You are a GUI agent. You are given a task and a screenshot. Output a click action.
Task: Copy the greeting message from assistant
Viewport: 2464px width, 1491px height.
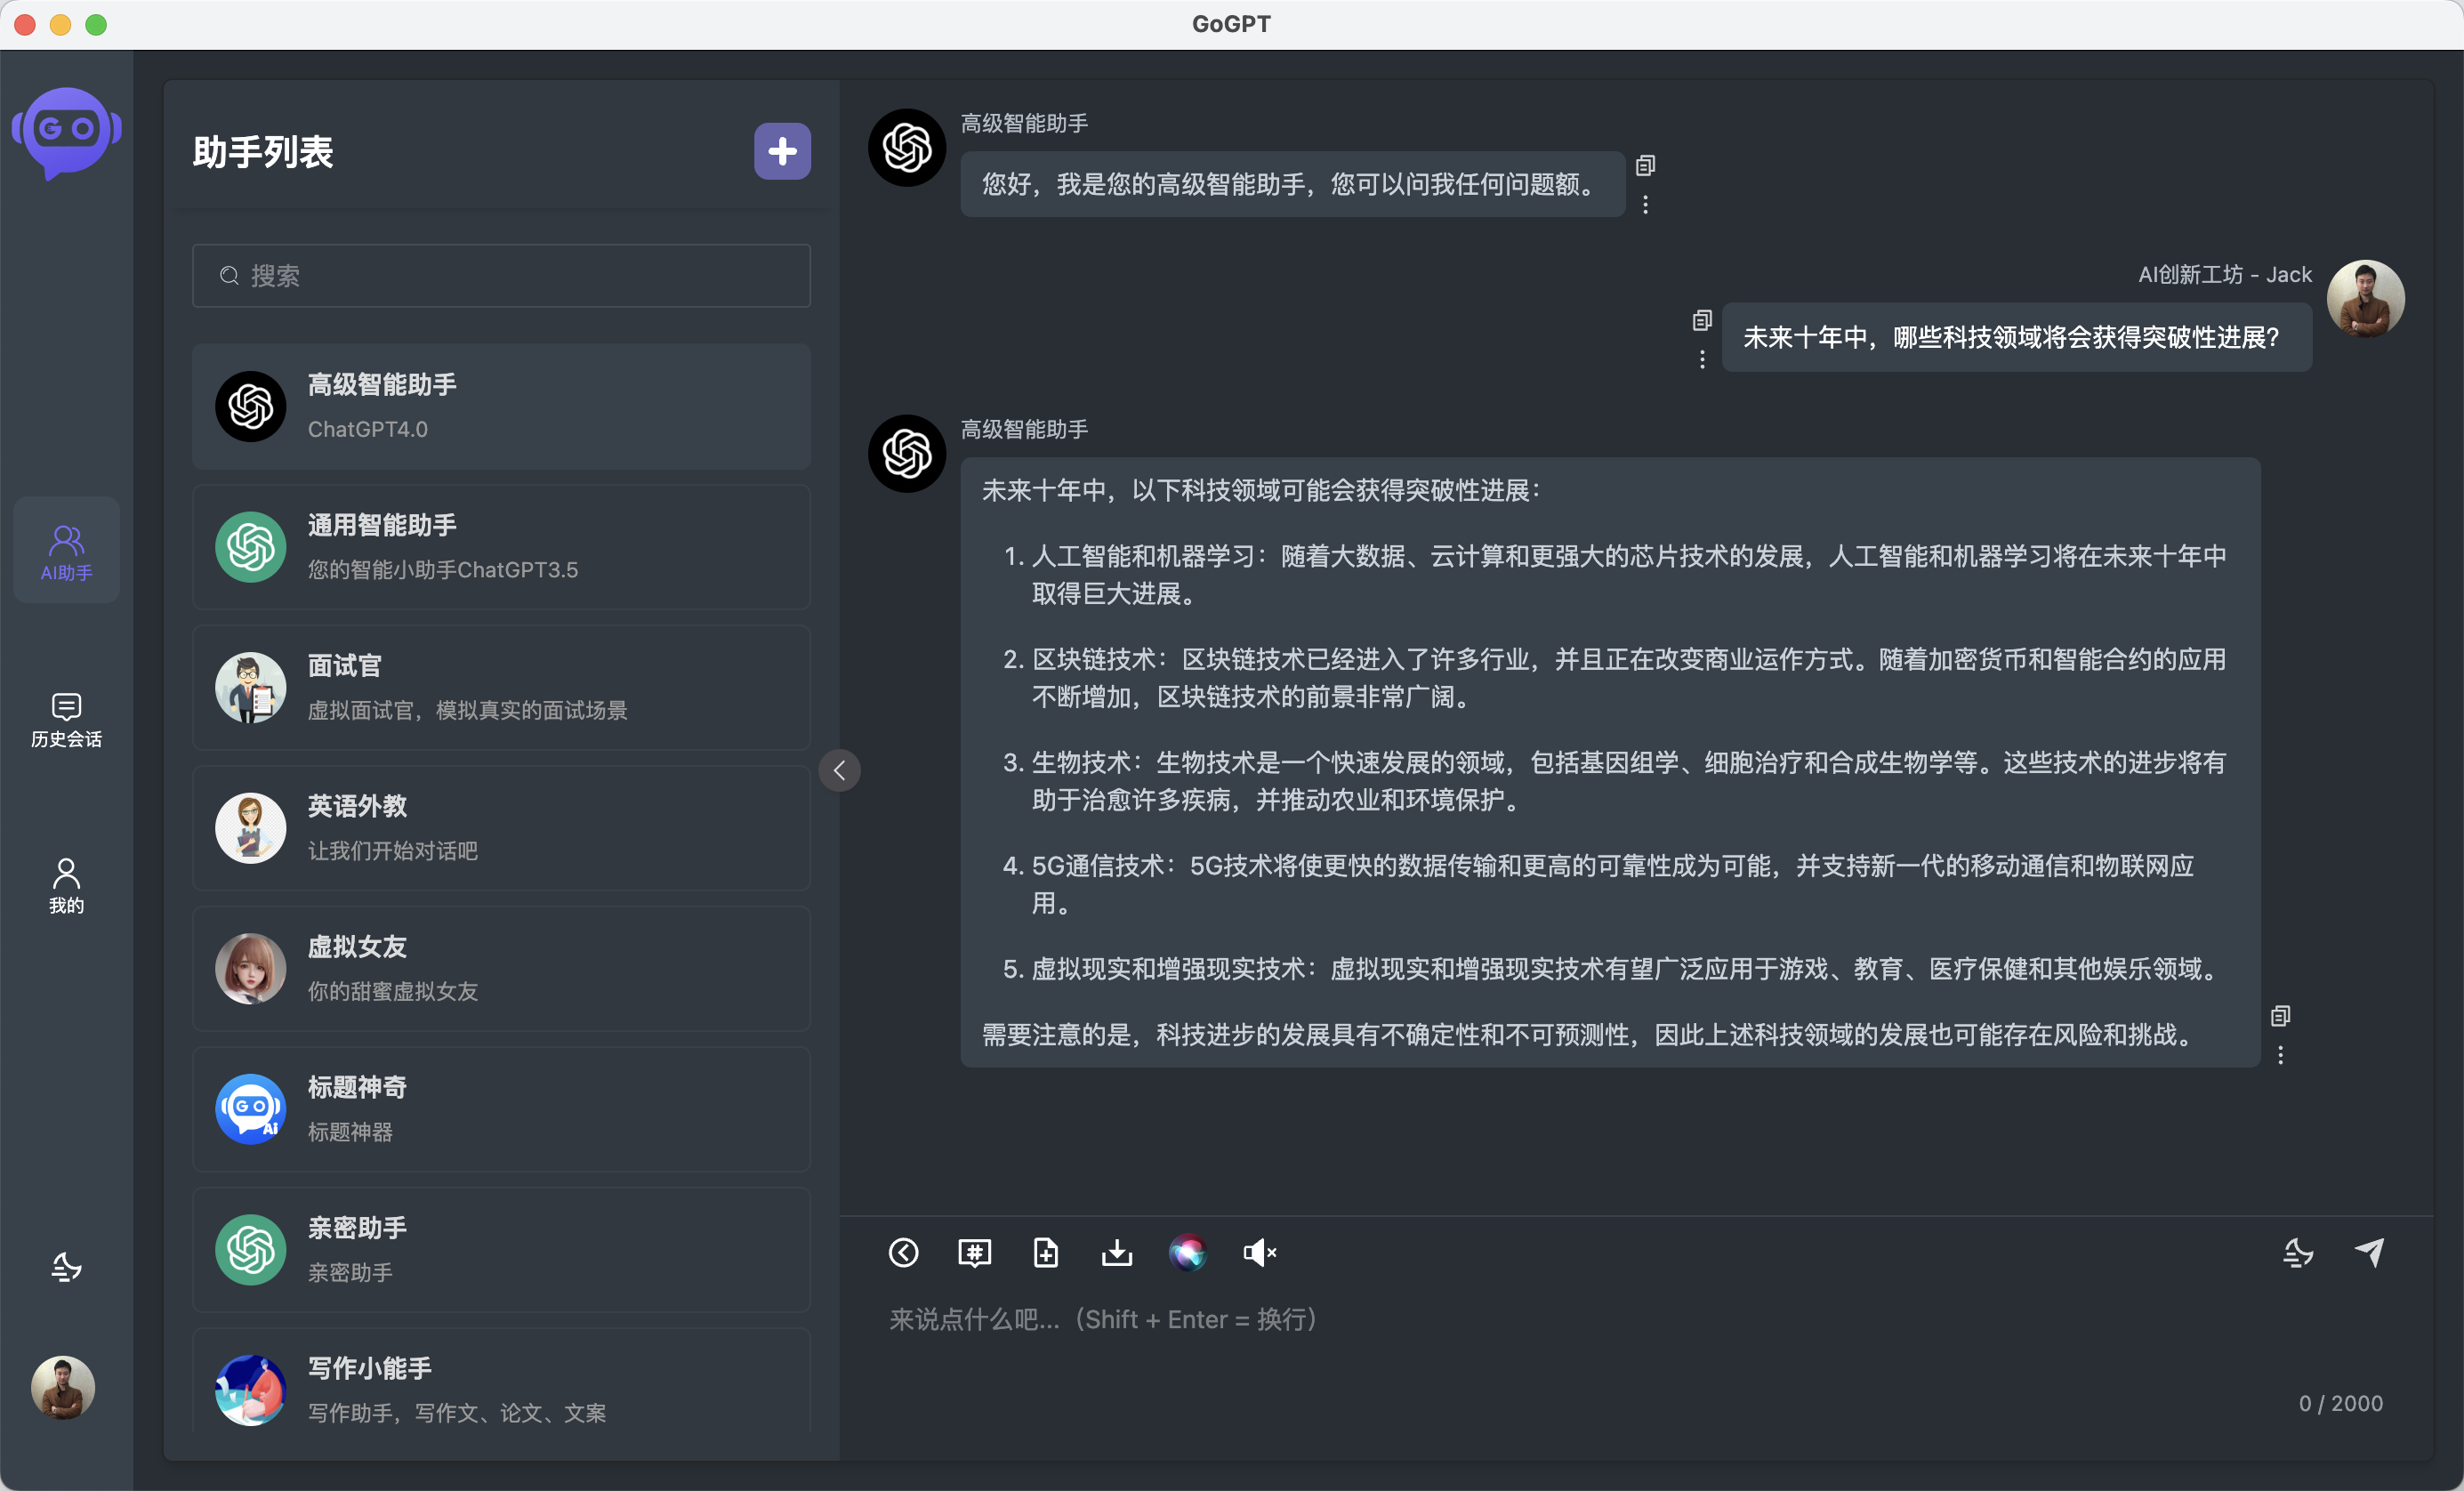pyautogui.click(x=1645, y=166)
